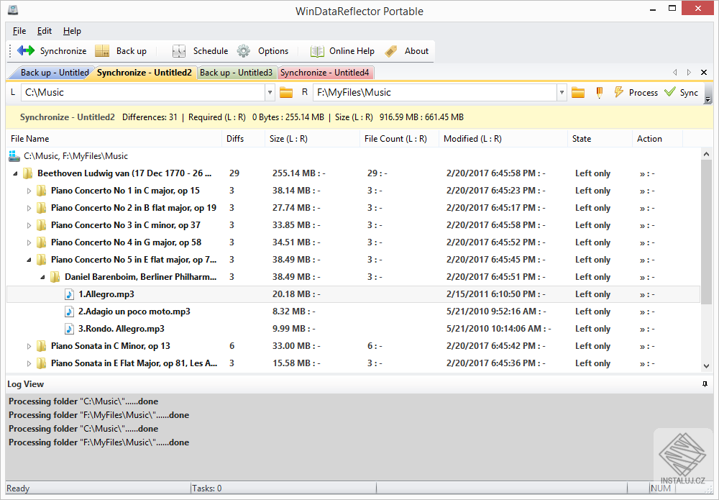The image size is (719, 500).
Task: Click the Synchronize toolbar icon
Action: click(27, 51)
